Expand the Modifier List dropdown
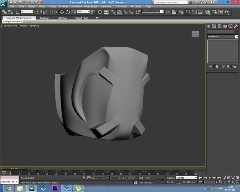 (x=237, y=36)
